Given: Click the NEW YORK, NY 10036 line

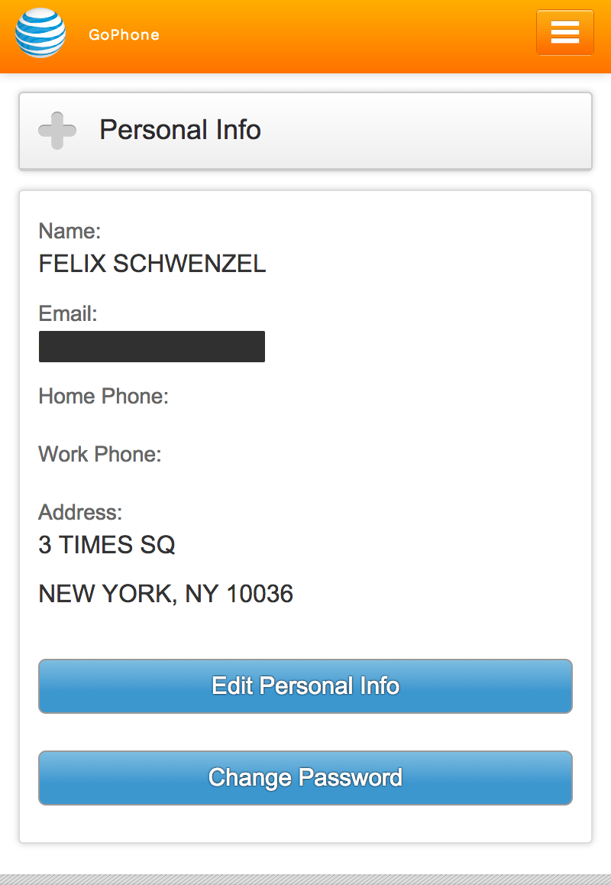Looking at the screenshot, I should point(166,594).
